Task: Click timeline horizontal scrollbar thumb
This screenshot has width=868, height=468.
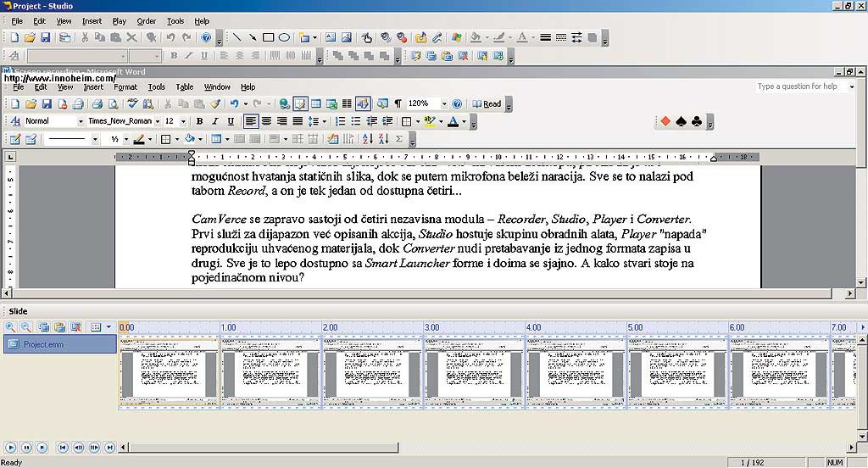Action: (263, 447)
